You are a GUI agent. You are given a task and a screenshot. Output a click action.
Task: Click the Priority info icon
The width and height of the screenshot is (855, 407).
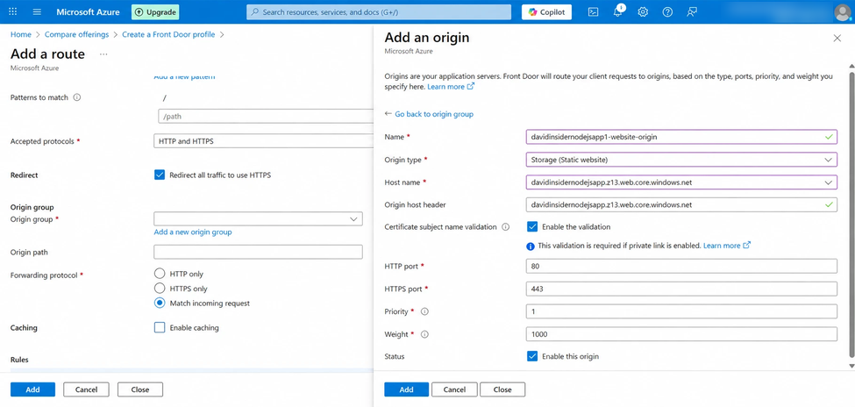pos(424,311)
